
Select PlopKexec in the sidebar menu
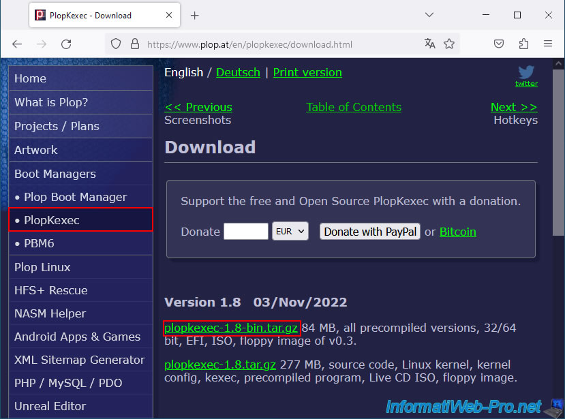[x=80, y=220]
